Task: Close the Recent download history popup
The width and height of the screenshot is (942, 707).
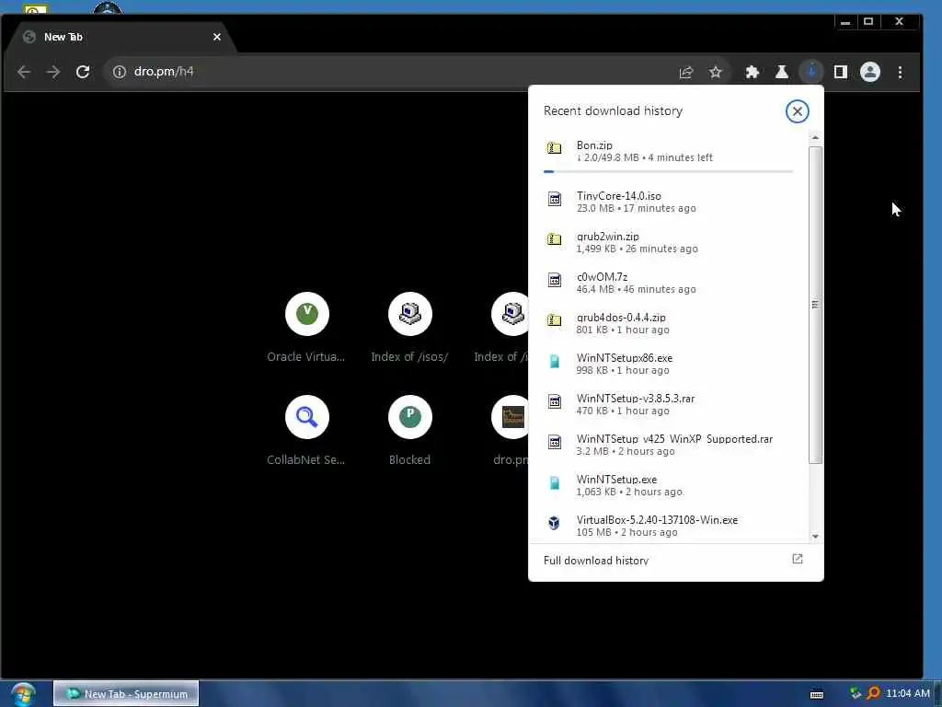Action: coord(798,111)
